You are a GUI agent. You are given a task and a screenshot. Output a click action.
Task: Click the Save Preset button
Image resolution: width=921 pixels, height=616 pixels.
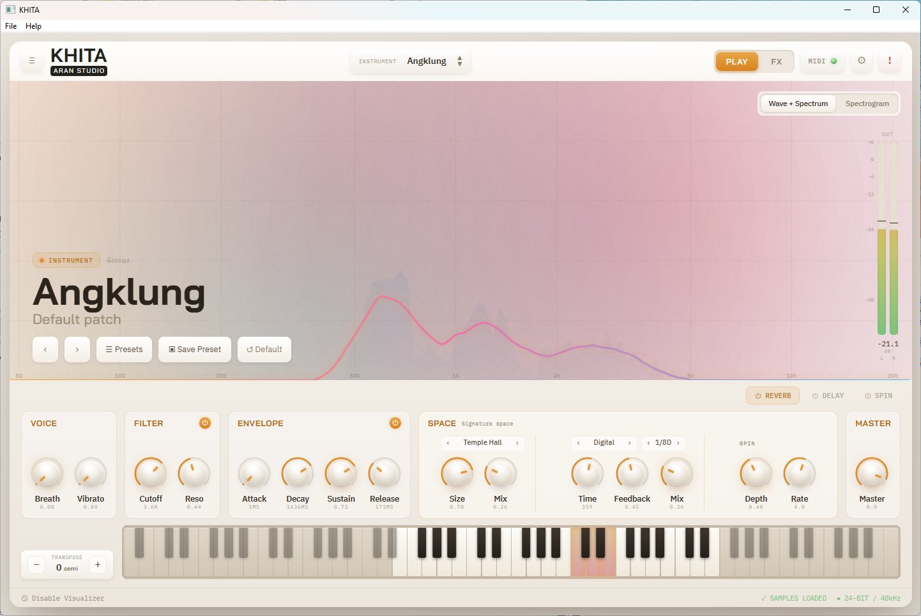coord(195,350)
